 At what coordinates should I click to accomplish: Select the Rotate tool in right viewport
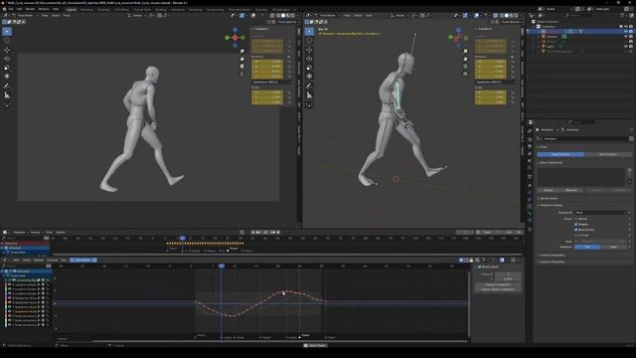[x=309, y=59]
